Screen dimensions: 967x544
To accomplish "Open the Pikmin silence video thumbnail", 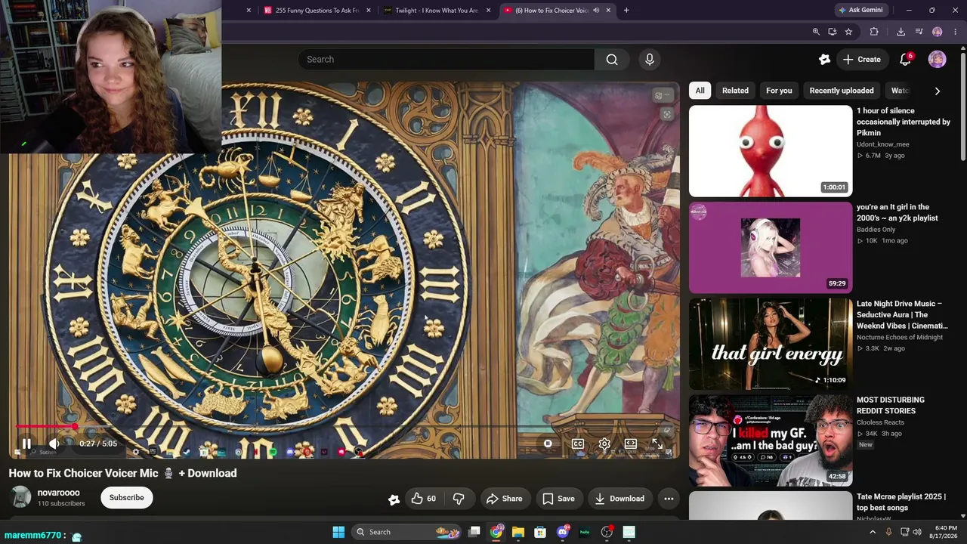I will [771, 151].
